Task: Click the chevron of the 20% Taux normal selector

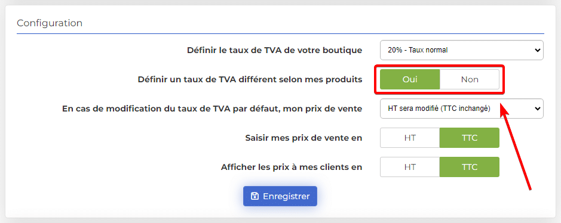Action: pos(537,50)
